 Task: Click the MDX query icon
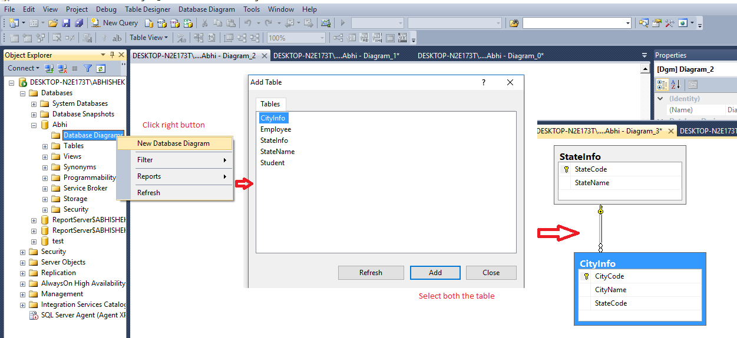coord(162,23)
